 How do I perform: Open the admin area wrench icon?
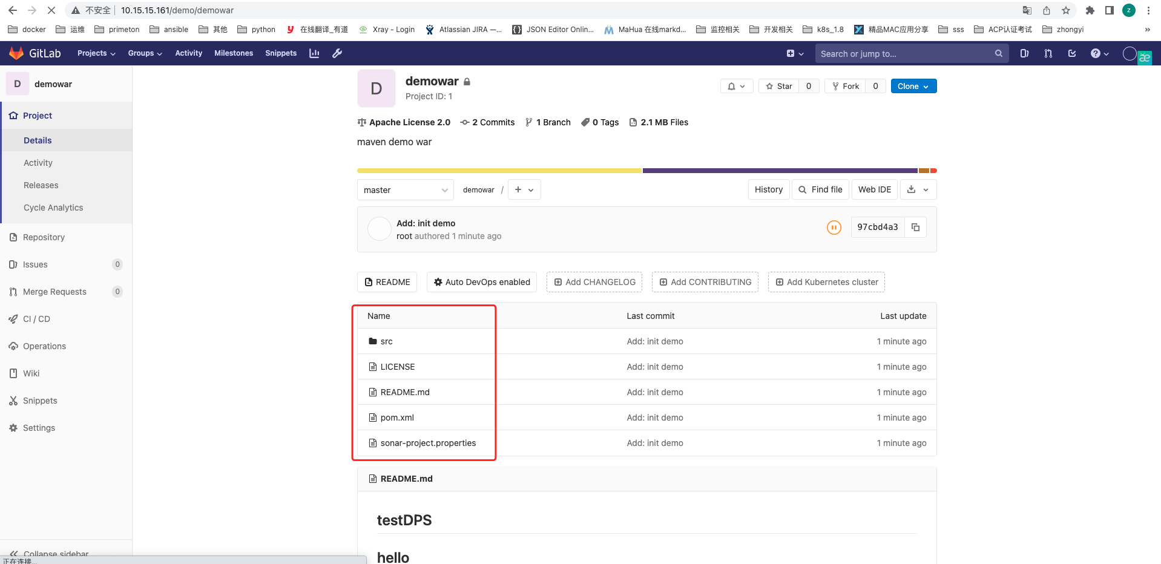click(x=337, y=53)
